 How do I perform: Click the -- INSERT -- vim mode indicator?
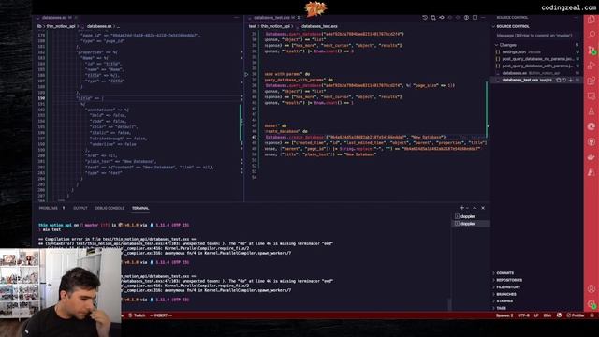coord(161,315)
